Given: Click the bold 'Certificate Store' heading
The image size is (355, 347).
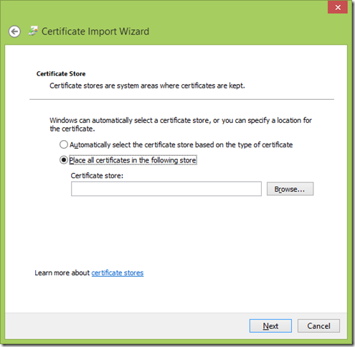Looking at the screenshot, I should coord(61,74).
